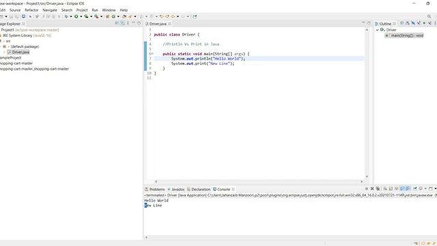Terminate the process in the Console toolbar
This screenshot has height=246, width=437.
367,189
